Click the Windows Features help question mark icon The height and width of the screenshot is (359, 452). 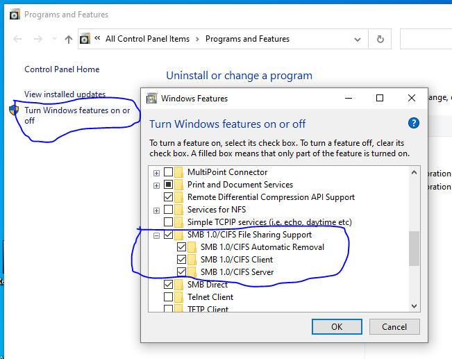coord(414,124)
